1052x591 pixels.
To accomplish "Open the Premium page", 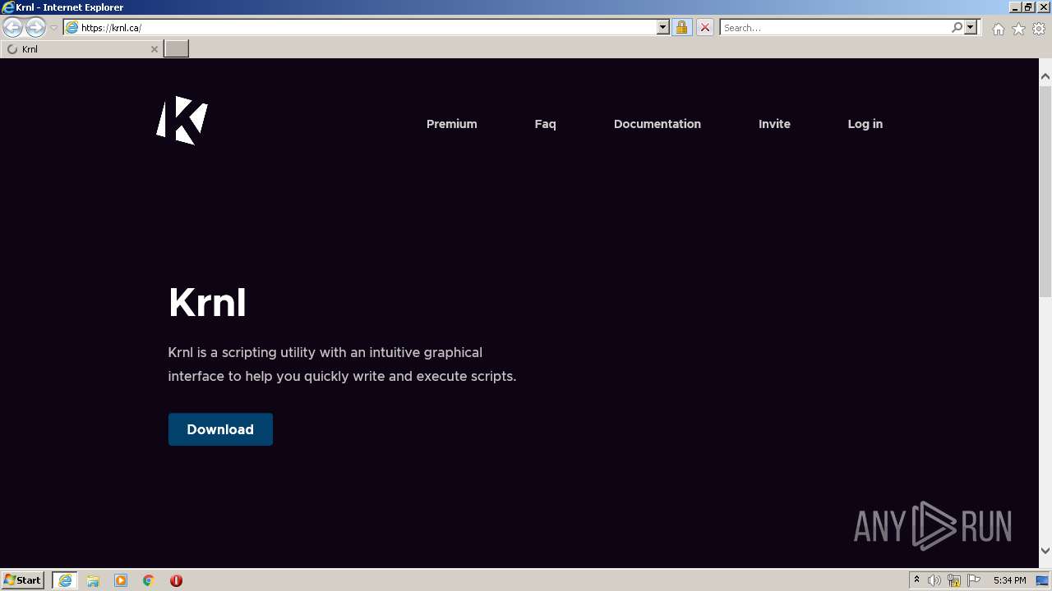I will [451, 124].
